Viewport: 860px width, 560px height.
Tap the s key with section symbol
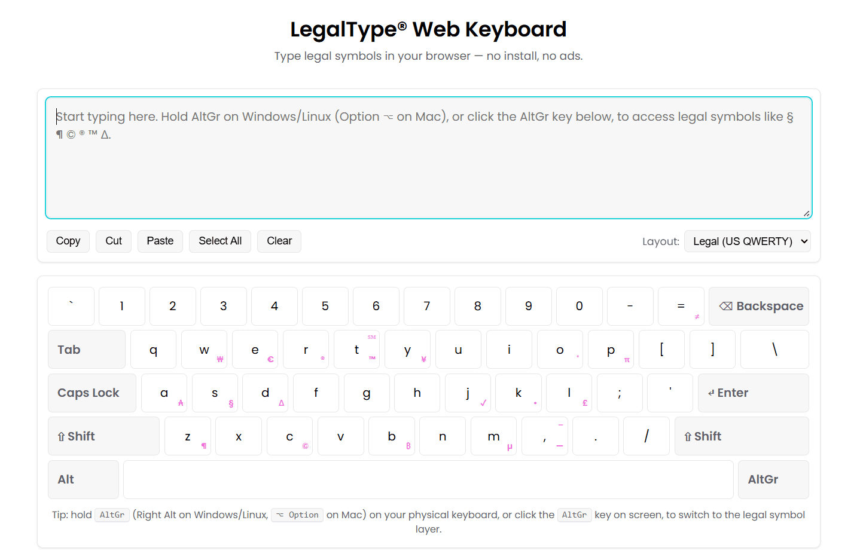click(215, 393)
